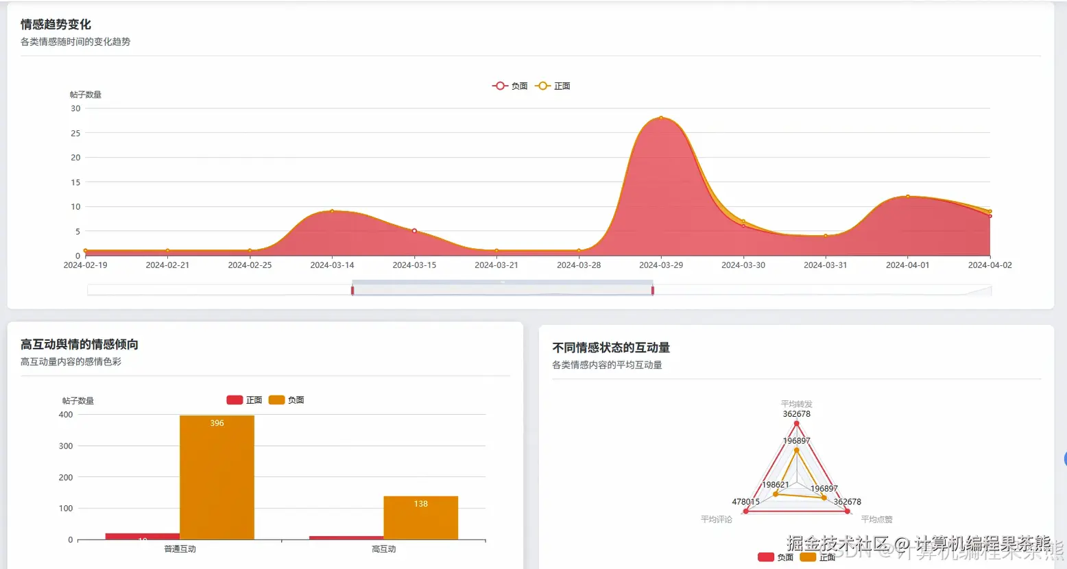Click subtitle 各类情感内容的平均互动量
Viewport: 1067px width, 569px height.
click(607, 365)
